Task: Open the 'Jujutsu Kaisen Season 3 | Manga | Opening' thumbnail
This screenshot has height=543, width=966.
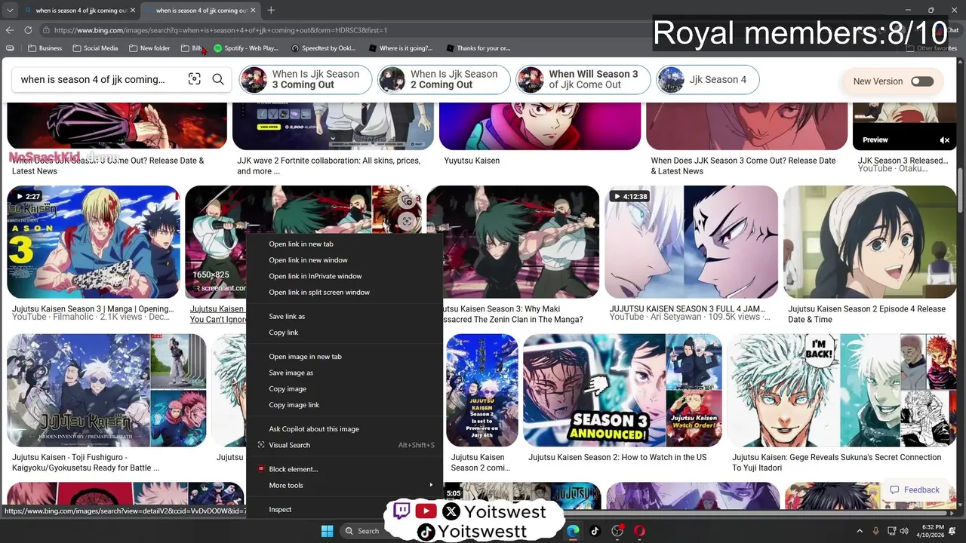Action: pyautogui.click(x=94, y=242)
